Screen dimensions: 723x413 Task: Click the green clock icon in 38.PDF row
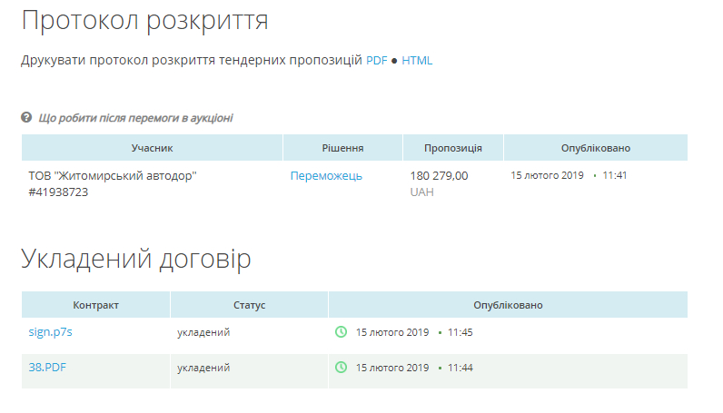coord(342,368)
